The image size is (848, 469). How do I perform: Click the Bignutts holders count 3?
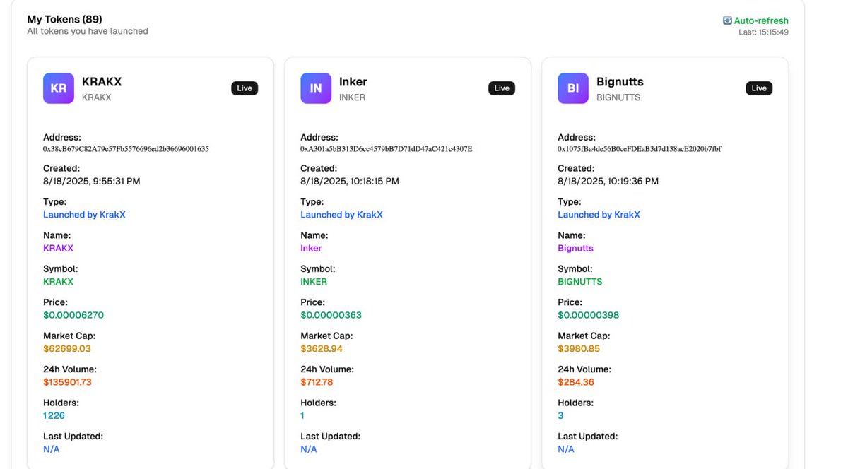click(560, 416)
